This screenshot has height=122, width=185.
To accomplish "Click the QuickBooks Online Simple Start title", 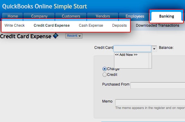I will 45,6.
